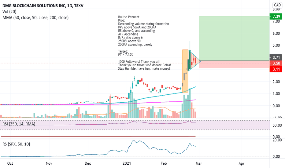This screenshot has height=168, width=285.
Task: Click the 'Descending volume during formation' line
Action: [144, 24]
